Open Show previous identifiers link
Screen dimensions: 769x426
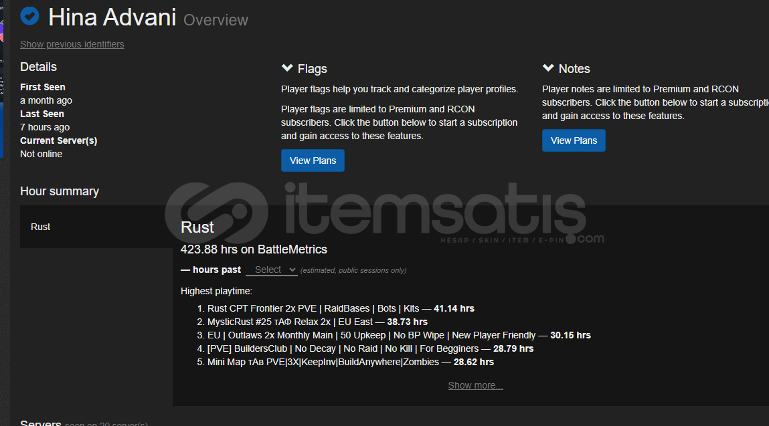72,44
